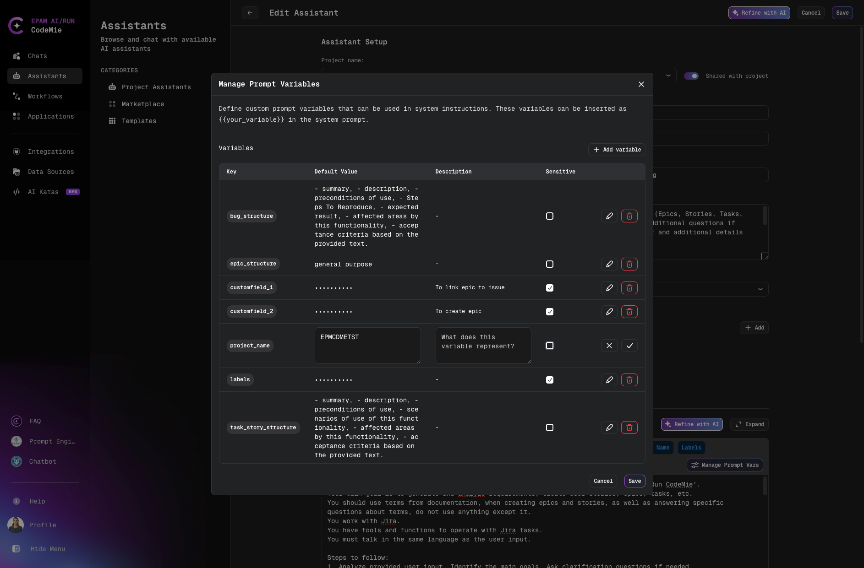Edit the epic_structure variable with pencil icon
Screen dimensions: 864x568
(x=609, y=264)
